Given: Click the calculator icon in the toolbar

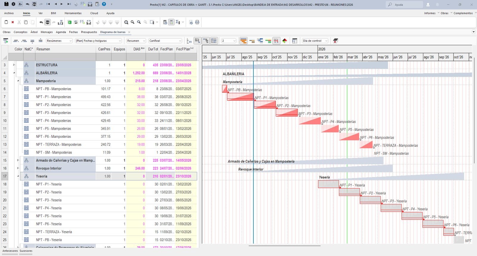Looking at the screenshot, I should click(x=171, y=22).
